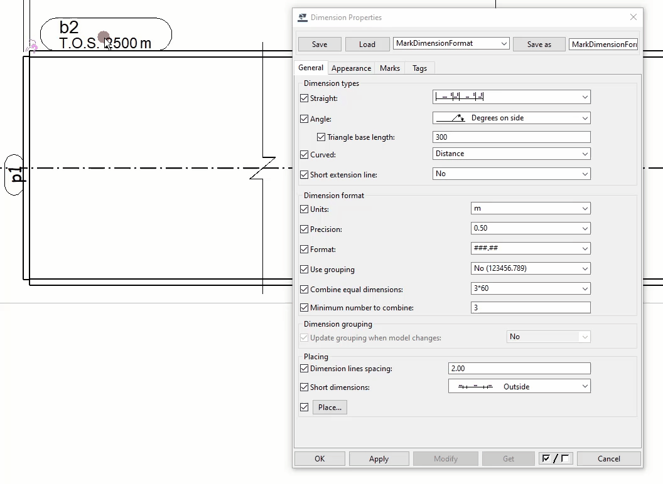Click the Place... button
The height and width of the screenshot is (484, 663).
click(329, 407)
